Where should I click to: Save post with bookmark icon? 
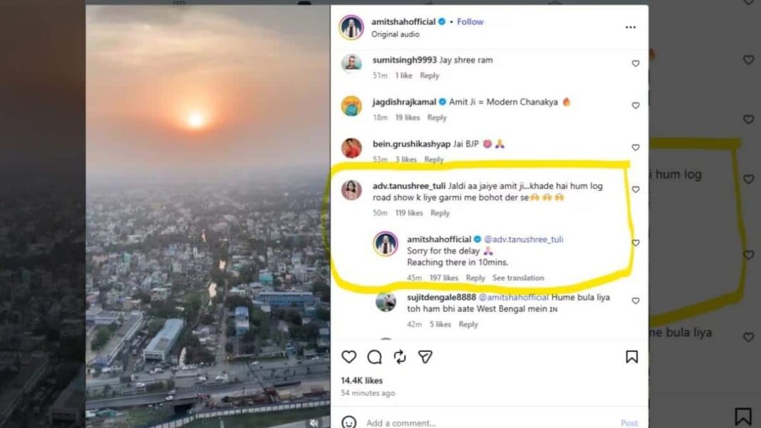631,357
